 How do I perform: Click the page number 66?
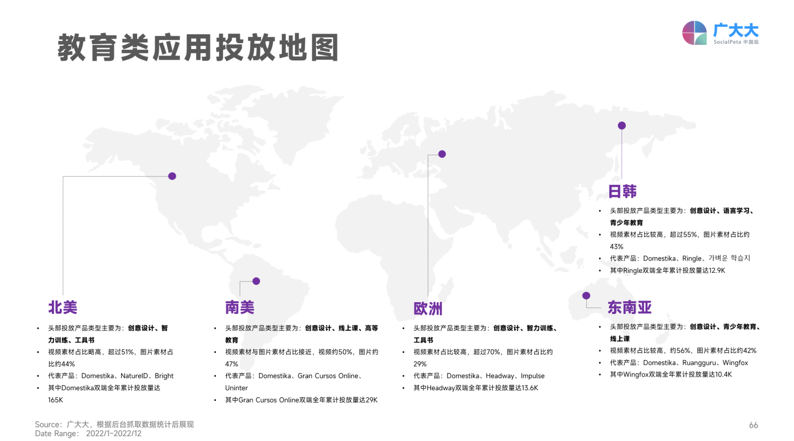click(x=753, y=425)
